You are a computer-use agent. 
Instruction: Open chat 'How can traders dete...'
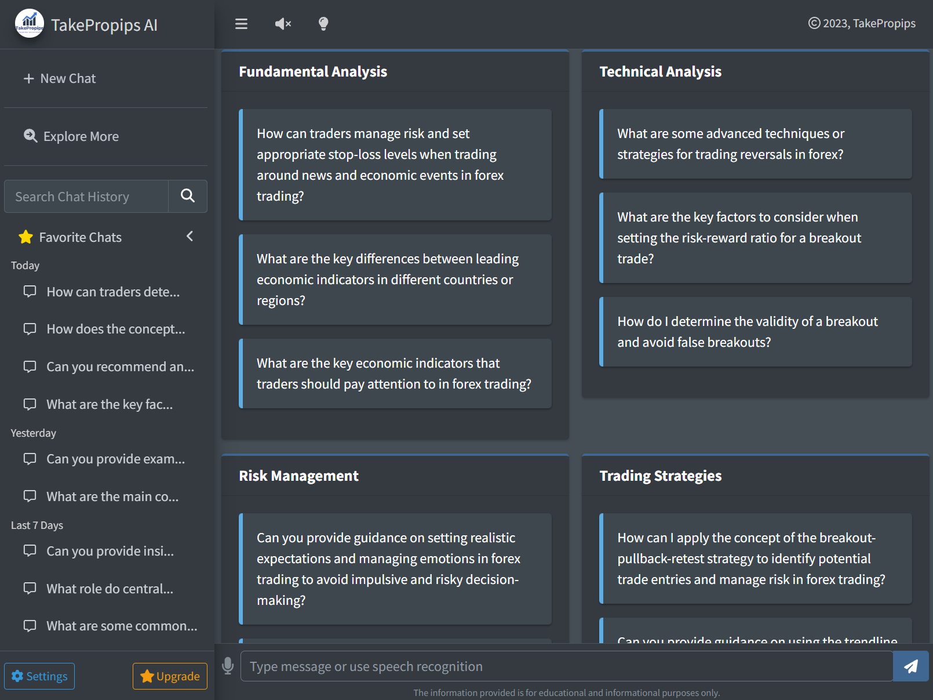pyautogui.click(x=101, y=292)
